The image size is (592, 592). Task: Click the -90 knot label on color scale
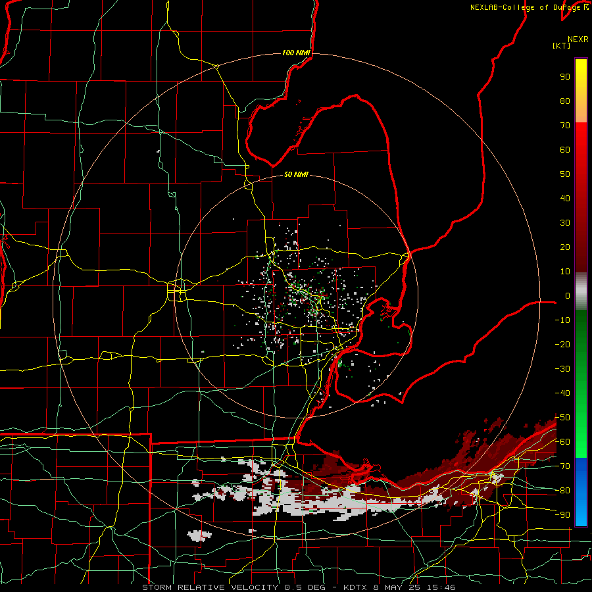[562, 515]
